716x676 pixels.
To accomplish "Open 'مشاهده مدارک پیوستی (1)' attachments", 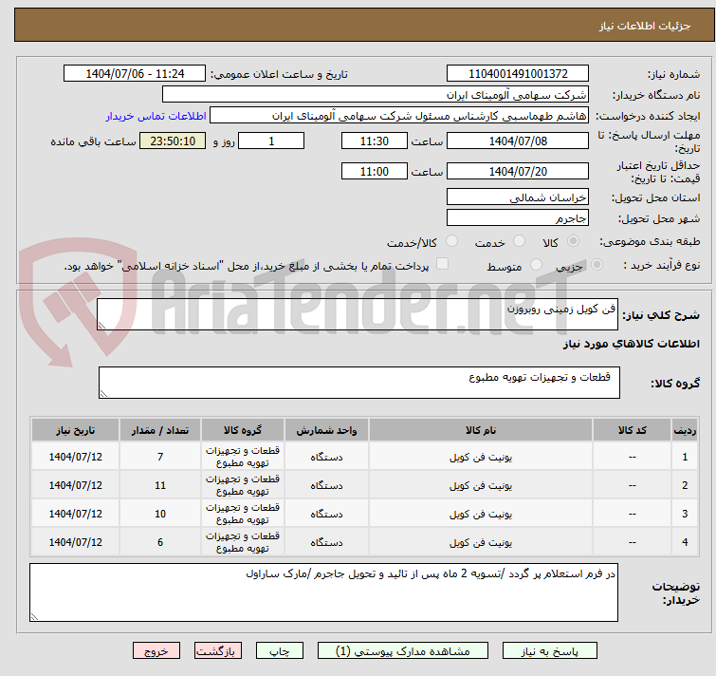I will coord(410,651).
